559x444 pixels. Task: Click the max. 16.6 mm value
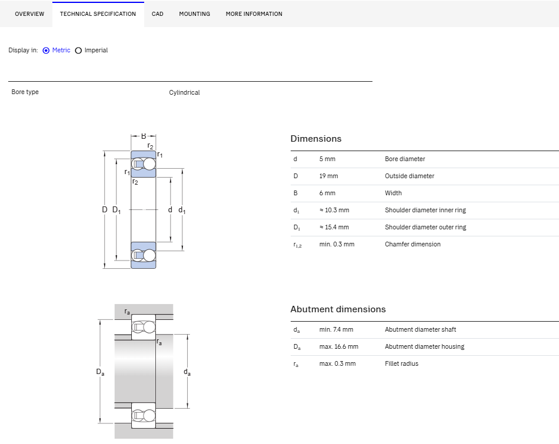[339, 347]
